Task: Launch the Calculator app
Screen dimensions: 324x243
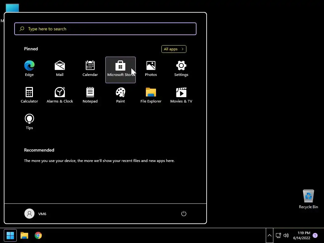Action: (x=29, y=96)
